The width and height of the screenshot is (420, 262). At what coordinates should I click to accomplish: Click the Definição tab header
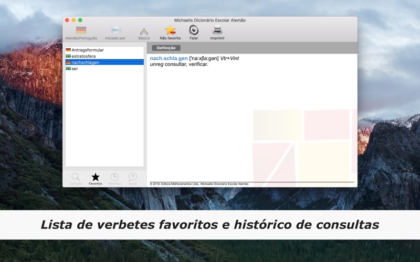pyautogui.click(x=166, y=48)
